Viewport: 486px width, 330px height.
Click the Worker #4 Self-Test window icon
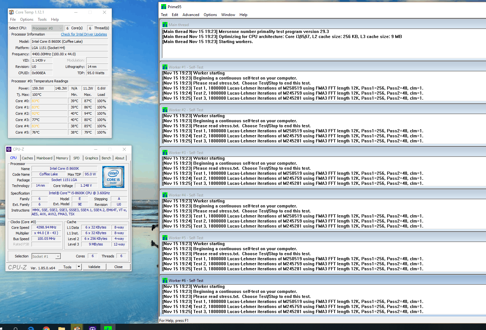(165, 195)
